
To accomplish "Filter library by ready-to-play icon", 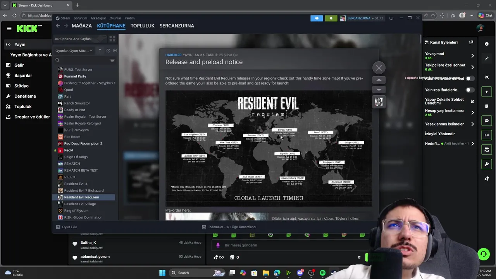I will (115, 51).
